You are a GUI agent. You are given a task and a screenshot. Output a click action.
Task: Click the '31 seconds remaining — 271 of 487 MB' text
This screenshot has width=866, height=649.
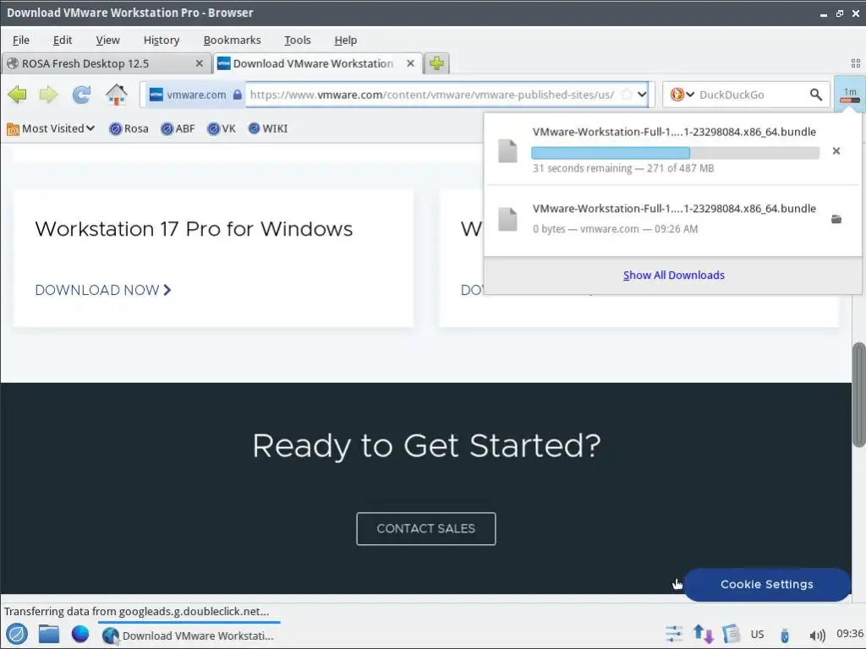click(623, 168)
